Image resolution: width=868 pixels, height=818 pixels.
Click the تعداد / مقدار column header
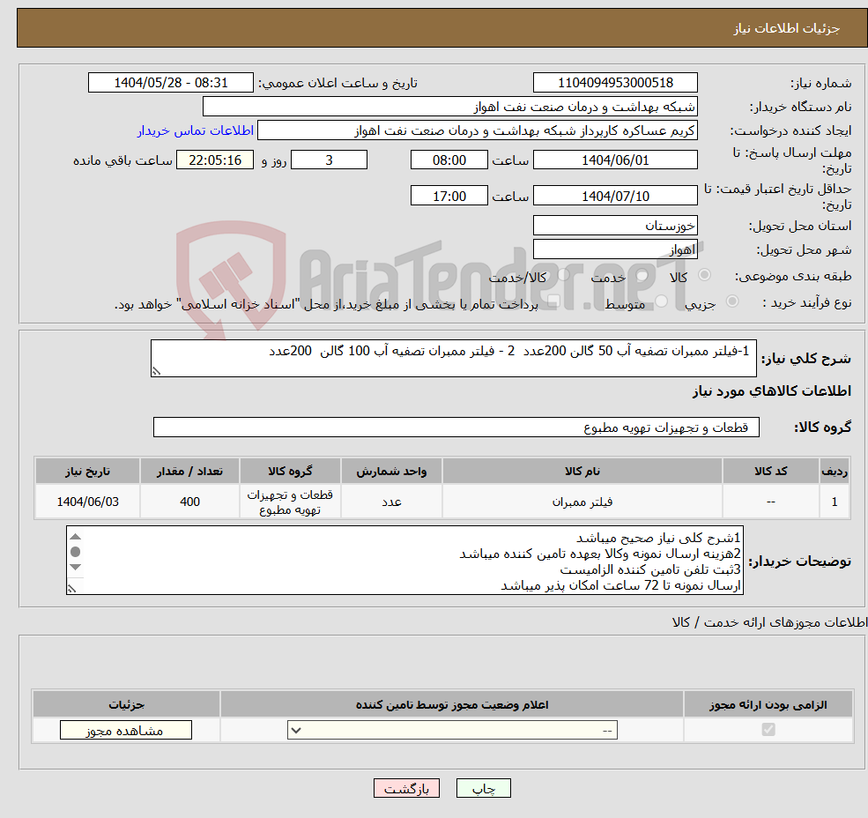[189, 471]
